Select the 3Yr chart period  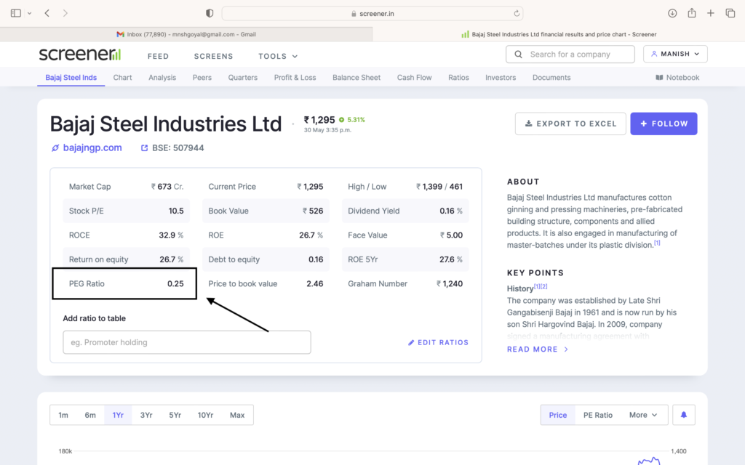point(146,415)
